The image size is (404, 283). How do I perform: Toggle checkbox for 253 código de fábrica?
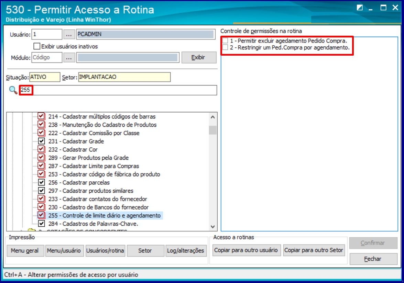tap(41, 174)
